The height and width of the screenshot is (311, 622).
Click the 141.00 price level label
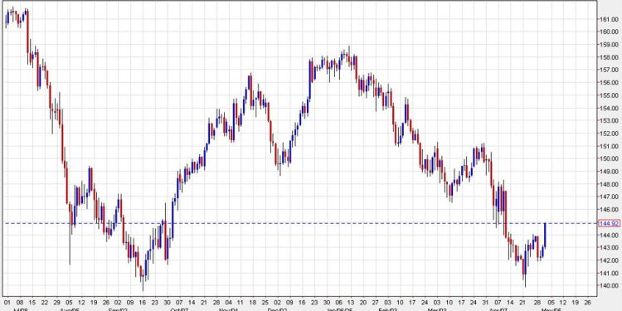(609, 273)
